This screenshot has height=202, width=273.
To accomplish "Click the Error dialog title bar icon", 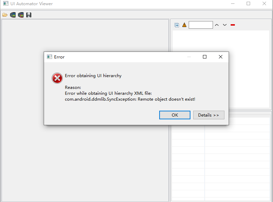I will point(50,57).
